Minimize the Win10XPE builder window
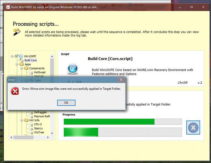This screenshot has height=163, width=211. pyautogui.click(x=180, y=7)
